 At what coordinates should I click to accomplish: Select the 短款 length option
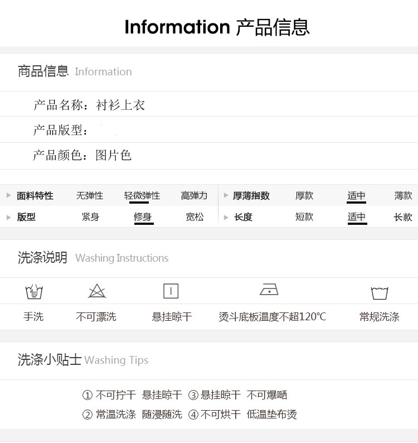tap(304, 217)
